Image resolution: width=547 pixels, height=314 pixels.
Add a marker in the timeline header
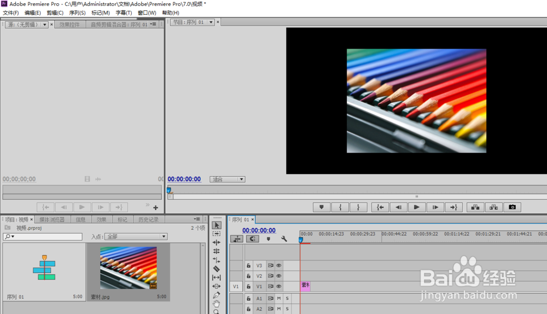point(268,239)
